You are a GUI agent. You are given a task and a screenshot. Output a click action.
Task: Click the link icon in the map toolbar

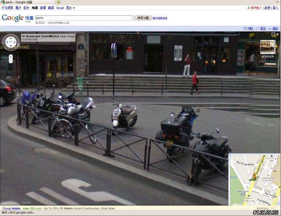270,29
